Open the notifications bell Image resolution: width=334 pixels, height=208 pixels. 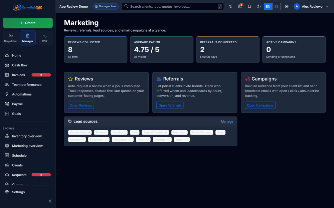point(249,7)
